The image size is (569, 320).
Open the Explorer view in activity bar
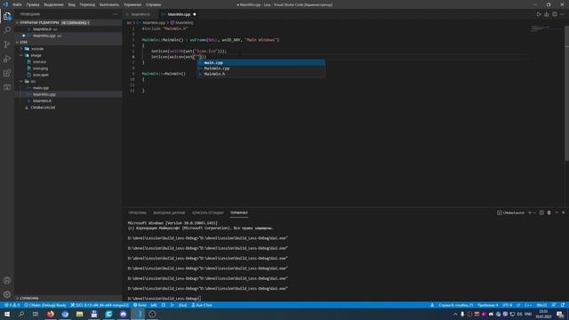[x=7, y=16]
